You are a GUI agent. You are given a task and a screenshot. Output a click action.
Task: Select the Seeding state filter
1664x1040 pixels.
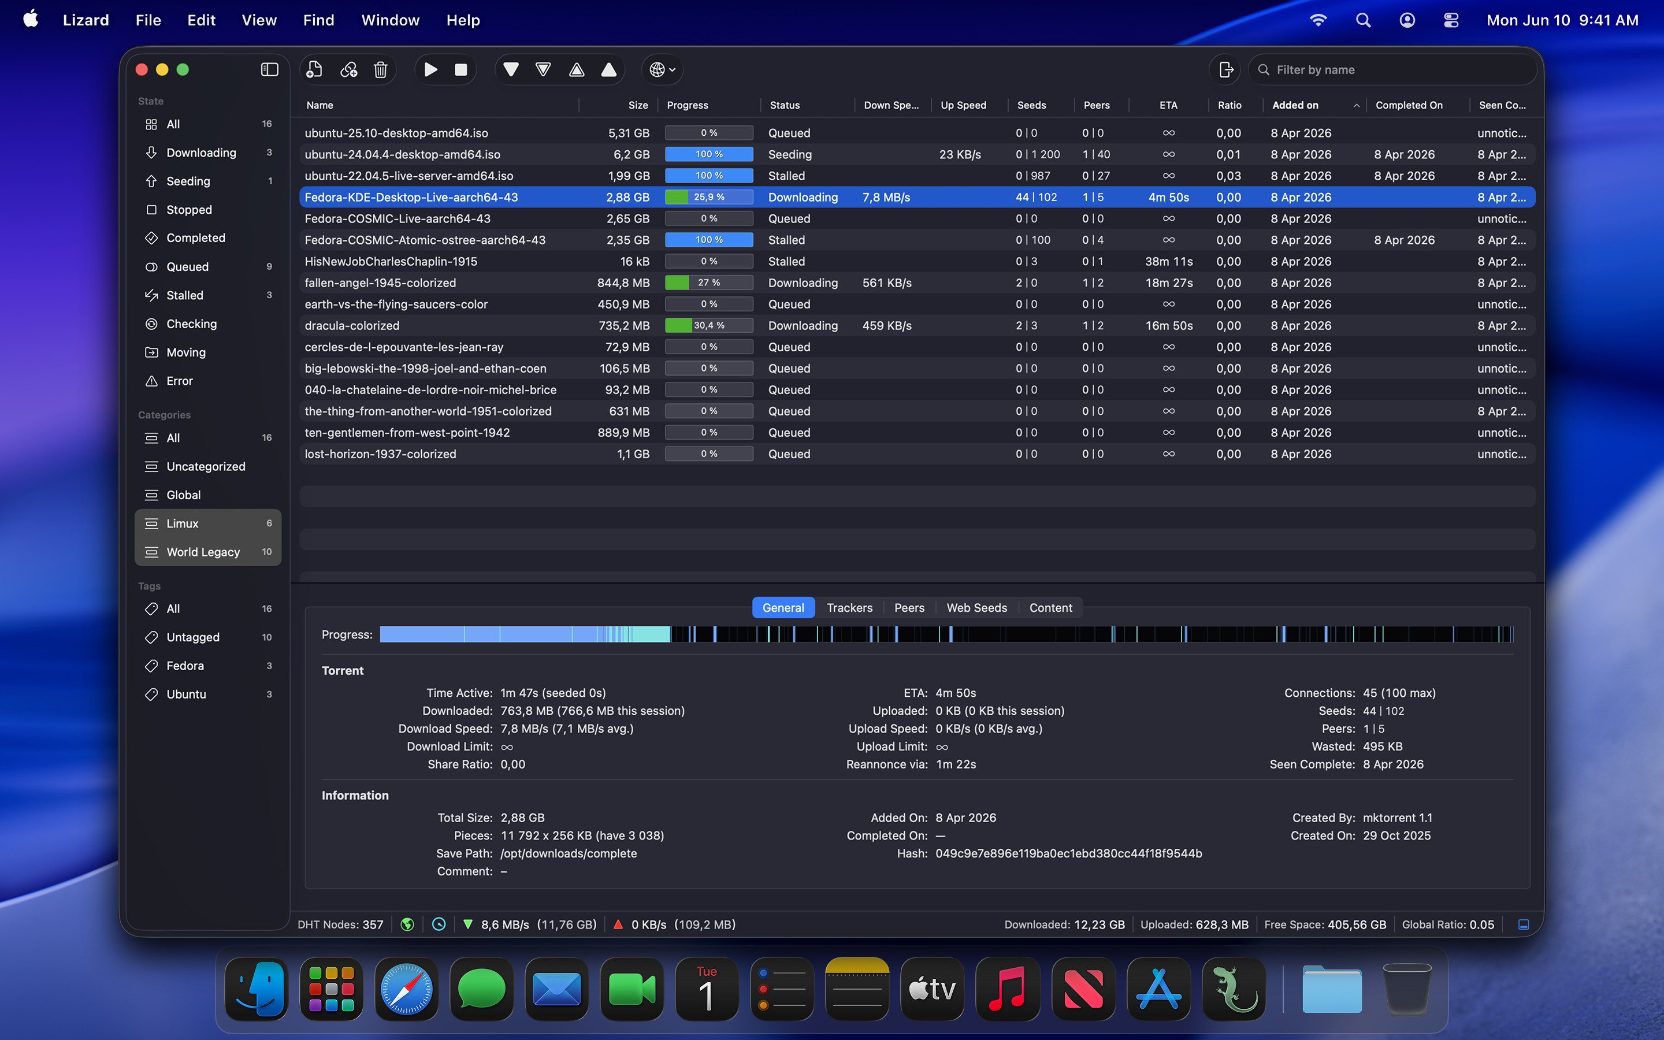(207, 181)
